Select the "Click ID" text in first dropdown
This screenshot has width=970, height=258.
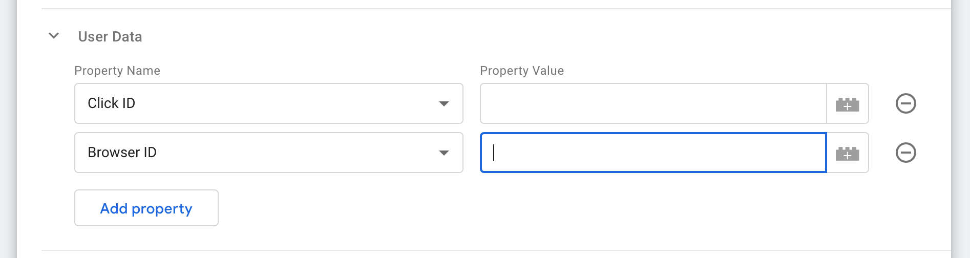point(112,103)
